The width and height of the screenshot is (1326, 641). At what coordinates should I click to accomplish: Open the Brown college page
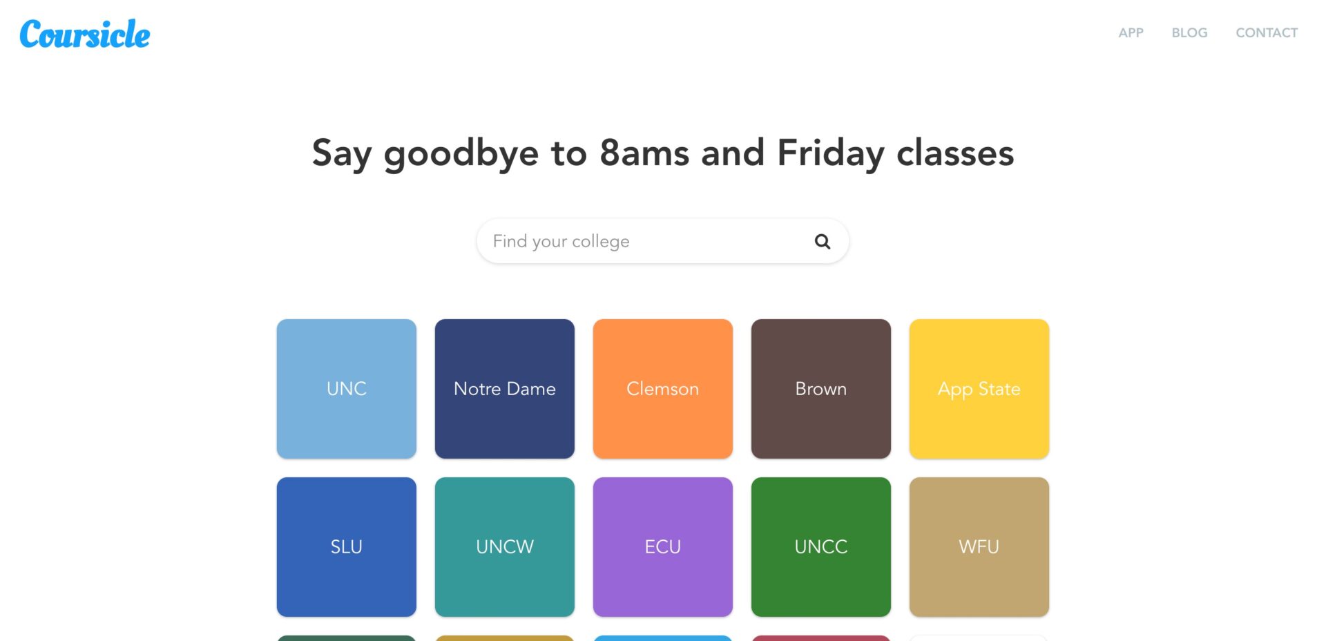point(820,388)
